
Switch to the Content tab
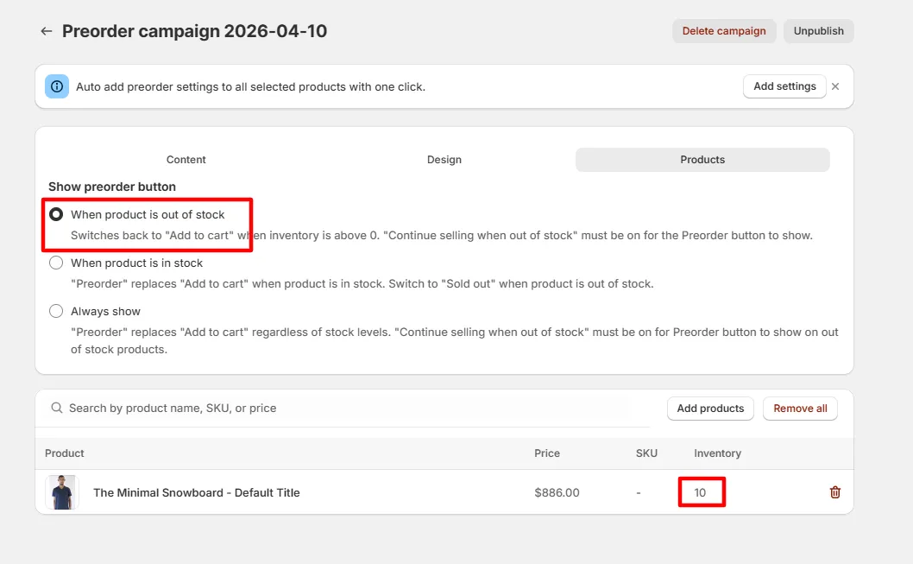click(186, 160)
